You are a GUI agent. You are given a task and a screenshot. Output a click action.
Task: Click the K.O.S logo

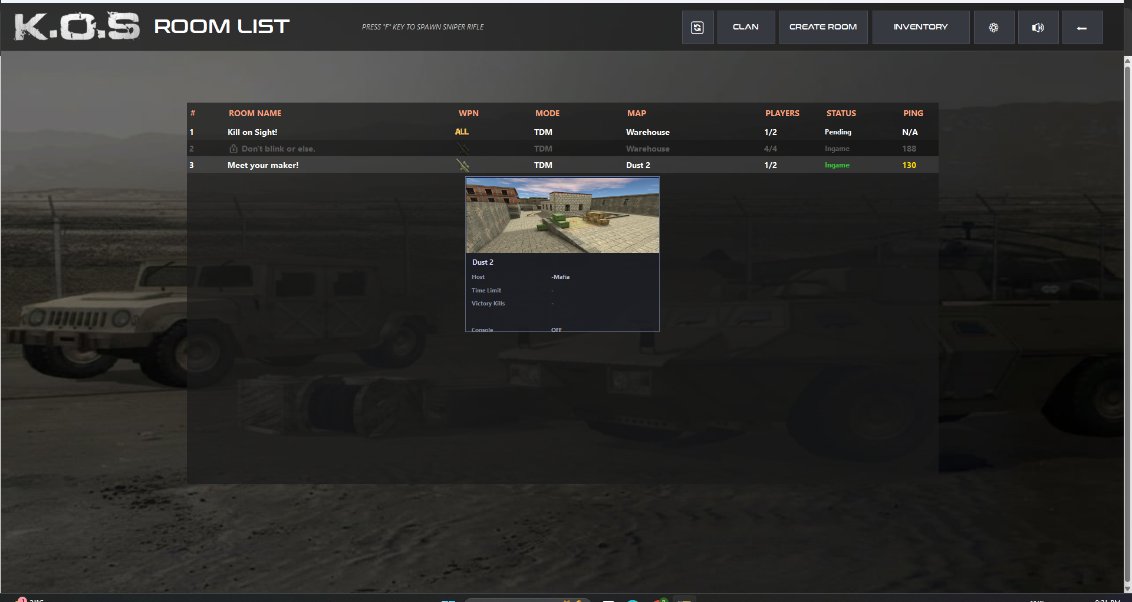pyautogui.click(x=77, y=27)
